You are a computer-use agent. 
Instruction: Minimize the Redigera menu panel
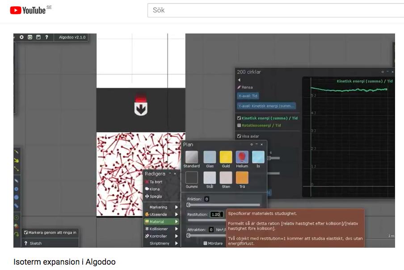point(170,174)
